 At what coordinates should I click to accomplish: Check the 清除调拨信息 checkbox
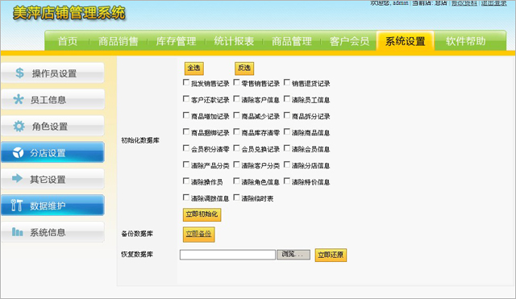click(x=186, y=197)
